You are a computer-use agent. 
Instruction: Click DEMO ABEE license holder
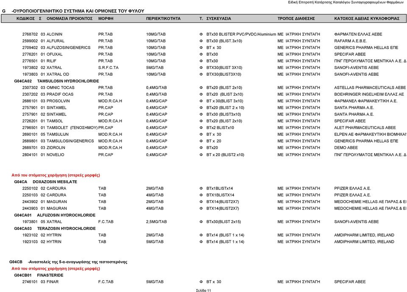(x=346, y=148)
